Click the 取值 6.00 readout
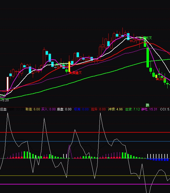Image resolution: width=170 pixels, height=193 pixels. [x=33, y=109]
